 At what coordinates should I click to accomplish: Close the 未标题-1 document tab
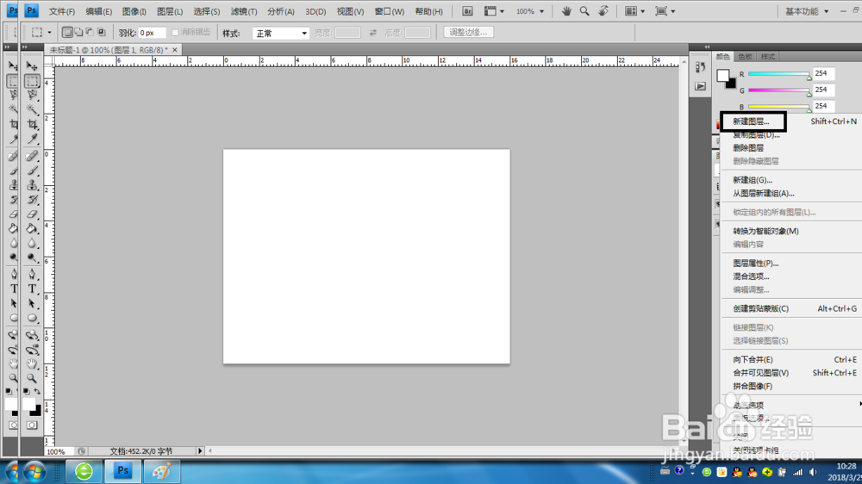(x=175, y=50)
